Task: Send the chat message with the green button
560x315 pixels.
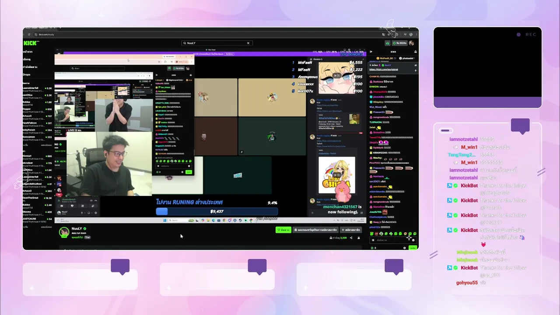Action: pos(413,248)
